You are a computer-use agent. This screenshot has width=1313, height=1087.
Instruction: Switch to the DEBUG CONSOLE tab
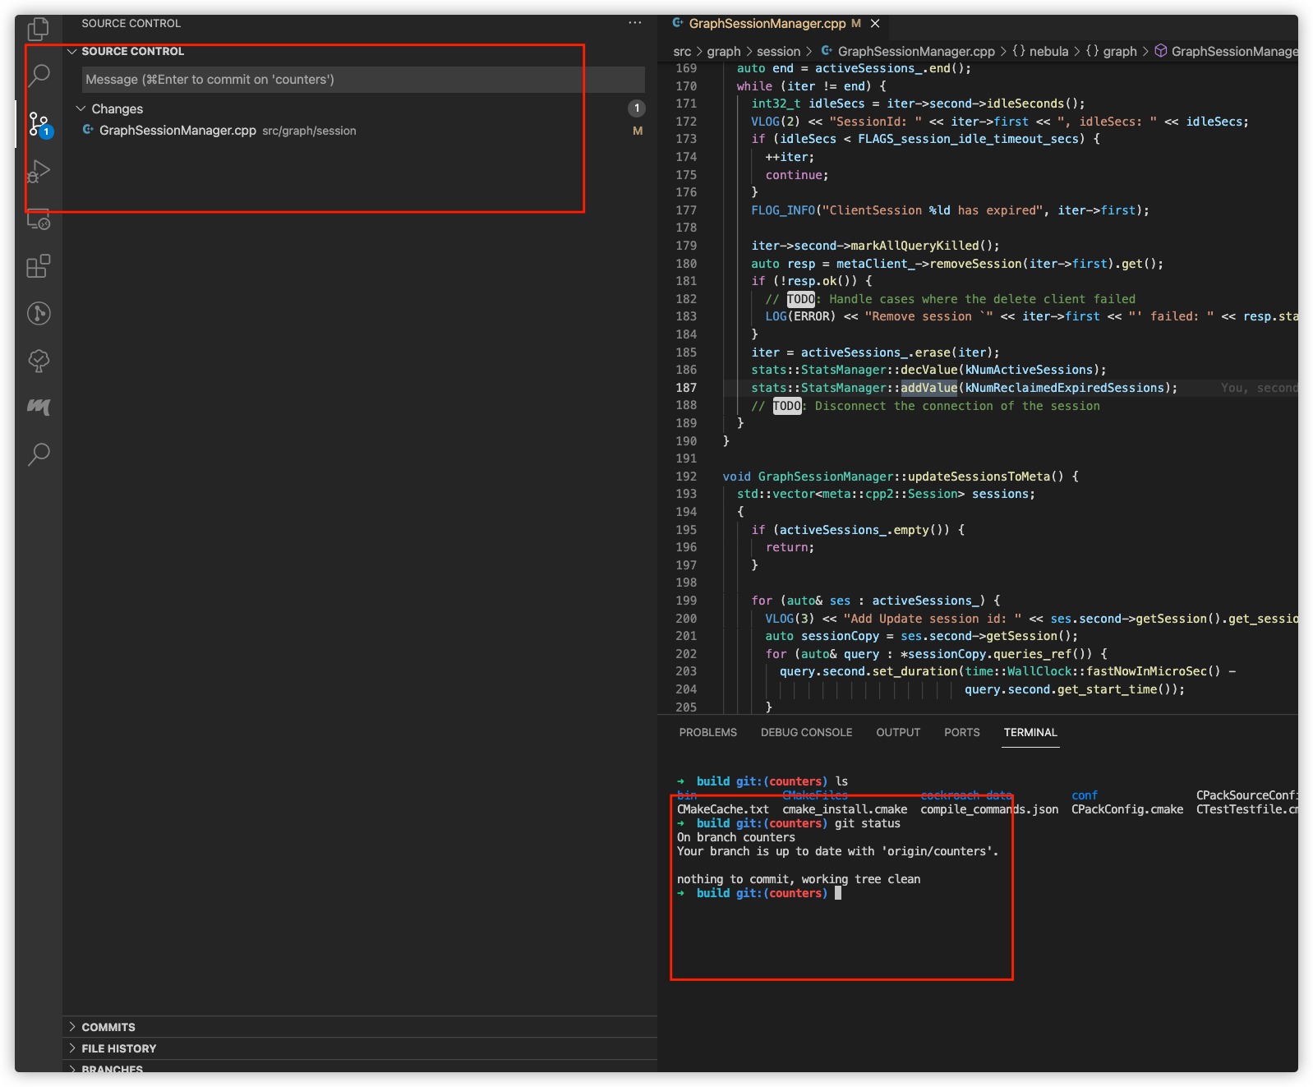[x=807, y=732]
